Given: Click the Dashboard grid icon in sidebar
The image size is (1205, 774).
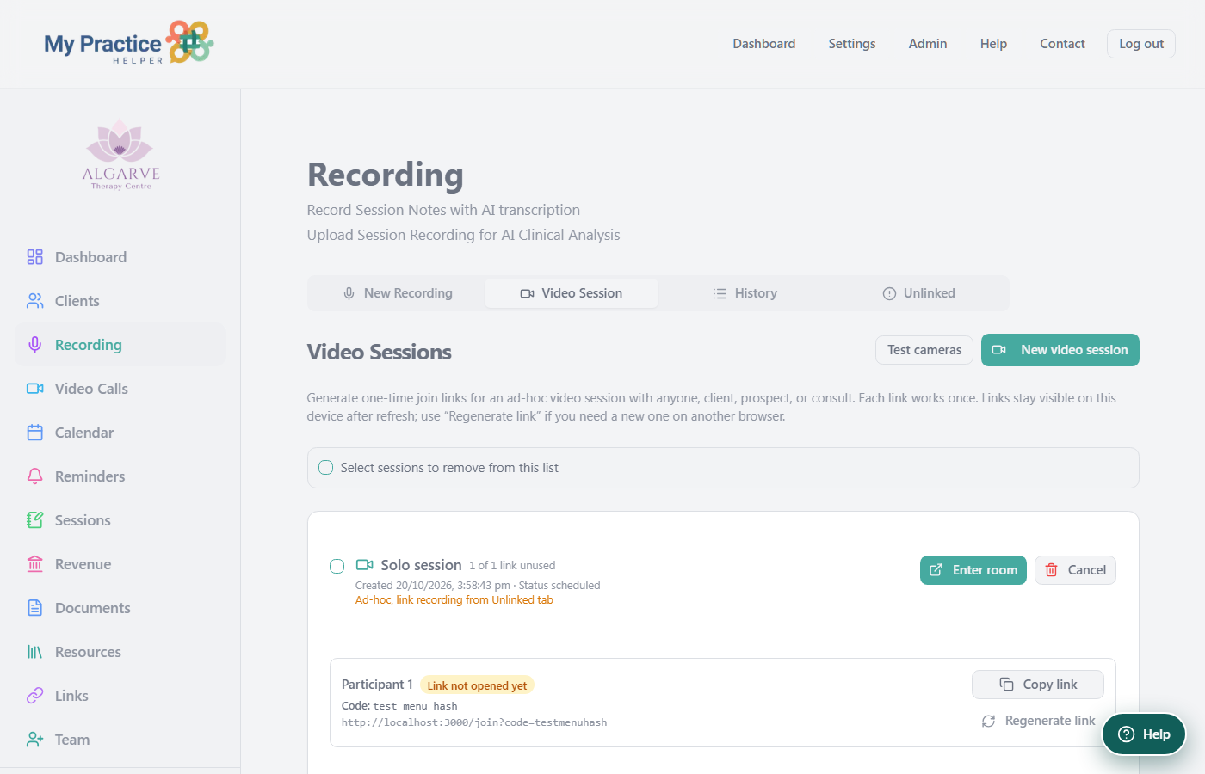Looking at the screenshot, I should [x=34, y=257].
